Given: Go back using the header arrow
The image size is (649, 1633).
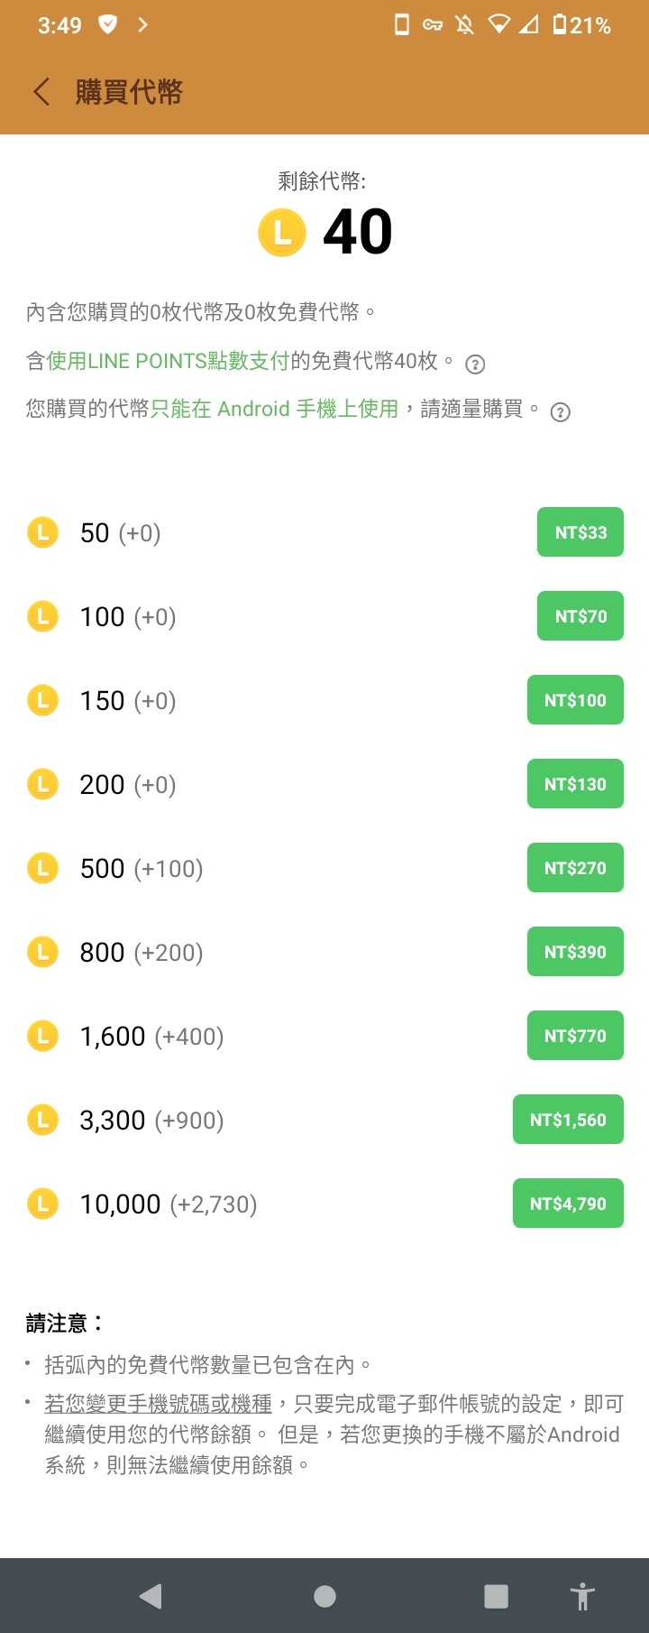Looking at the screenshot, I should [41, 91].
